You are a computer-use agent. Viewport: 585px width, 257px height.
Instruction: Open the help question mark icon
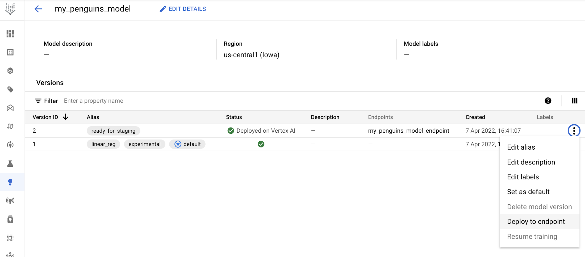(x=548, y=101)
